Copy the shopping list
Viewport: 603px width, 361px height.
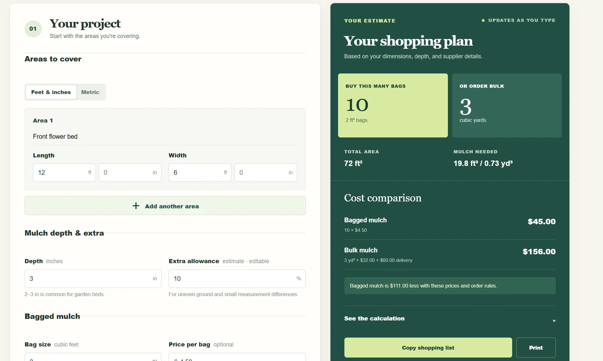[x=428, y=348]
